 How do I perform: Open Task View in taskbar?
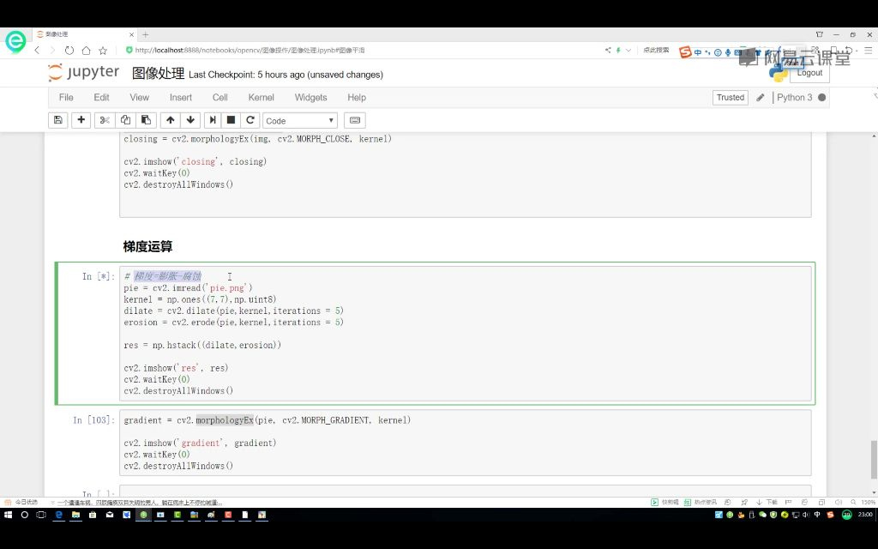click(x=41, y=515)
